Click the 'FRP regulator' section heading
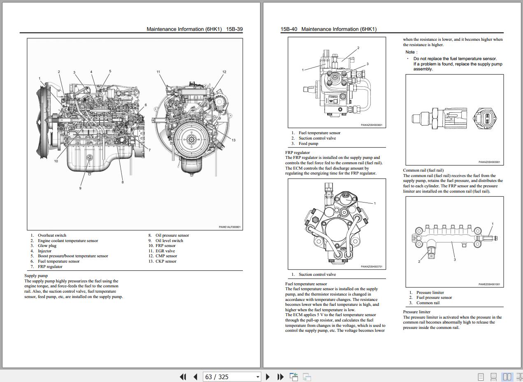 pyautogui.click(x=298, y=153)
